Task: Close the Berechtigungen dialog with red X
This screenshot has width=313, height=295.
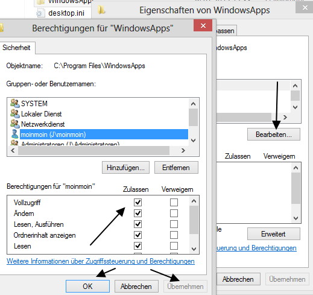Action: tap(203, 25)
